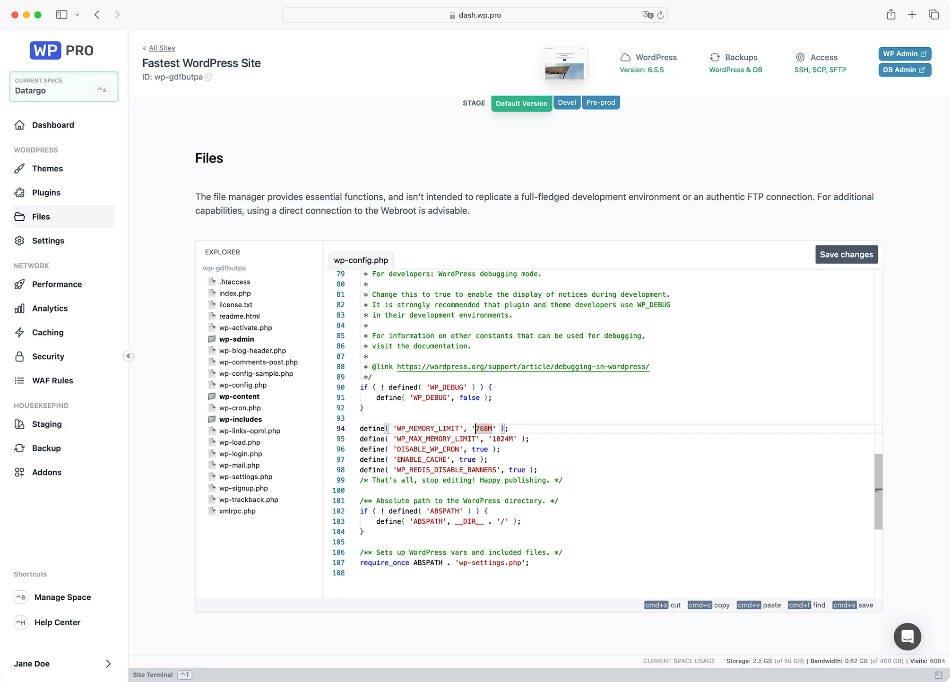The image size is (950, 682).
Task: Open the Dashboard home icon
Action: pos(19,125)
